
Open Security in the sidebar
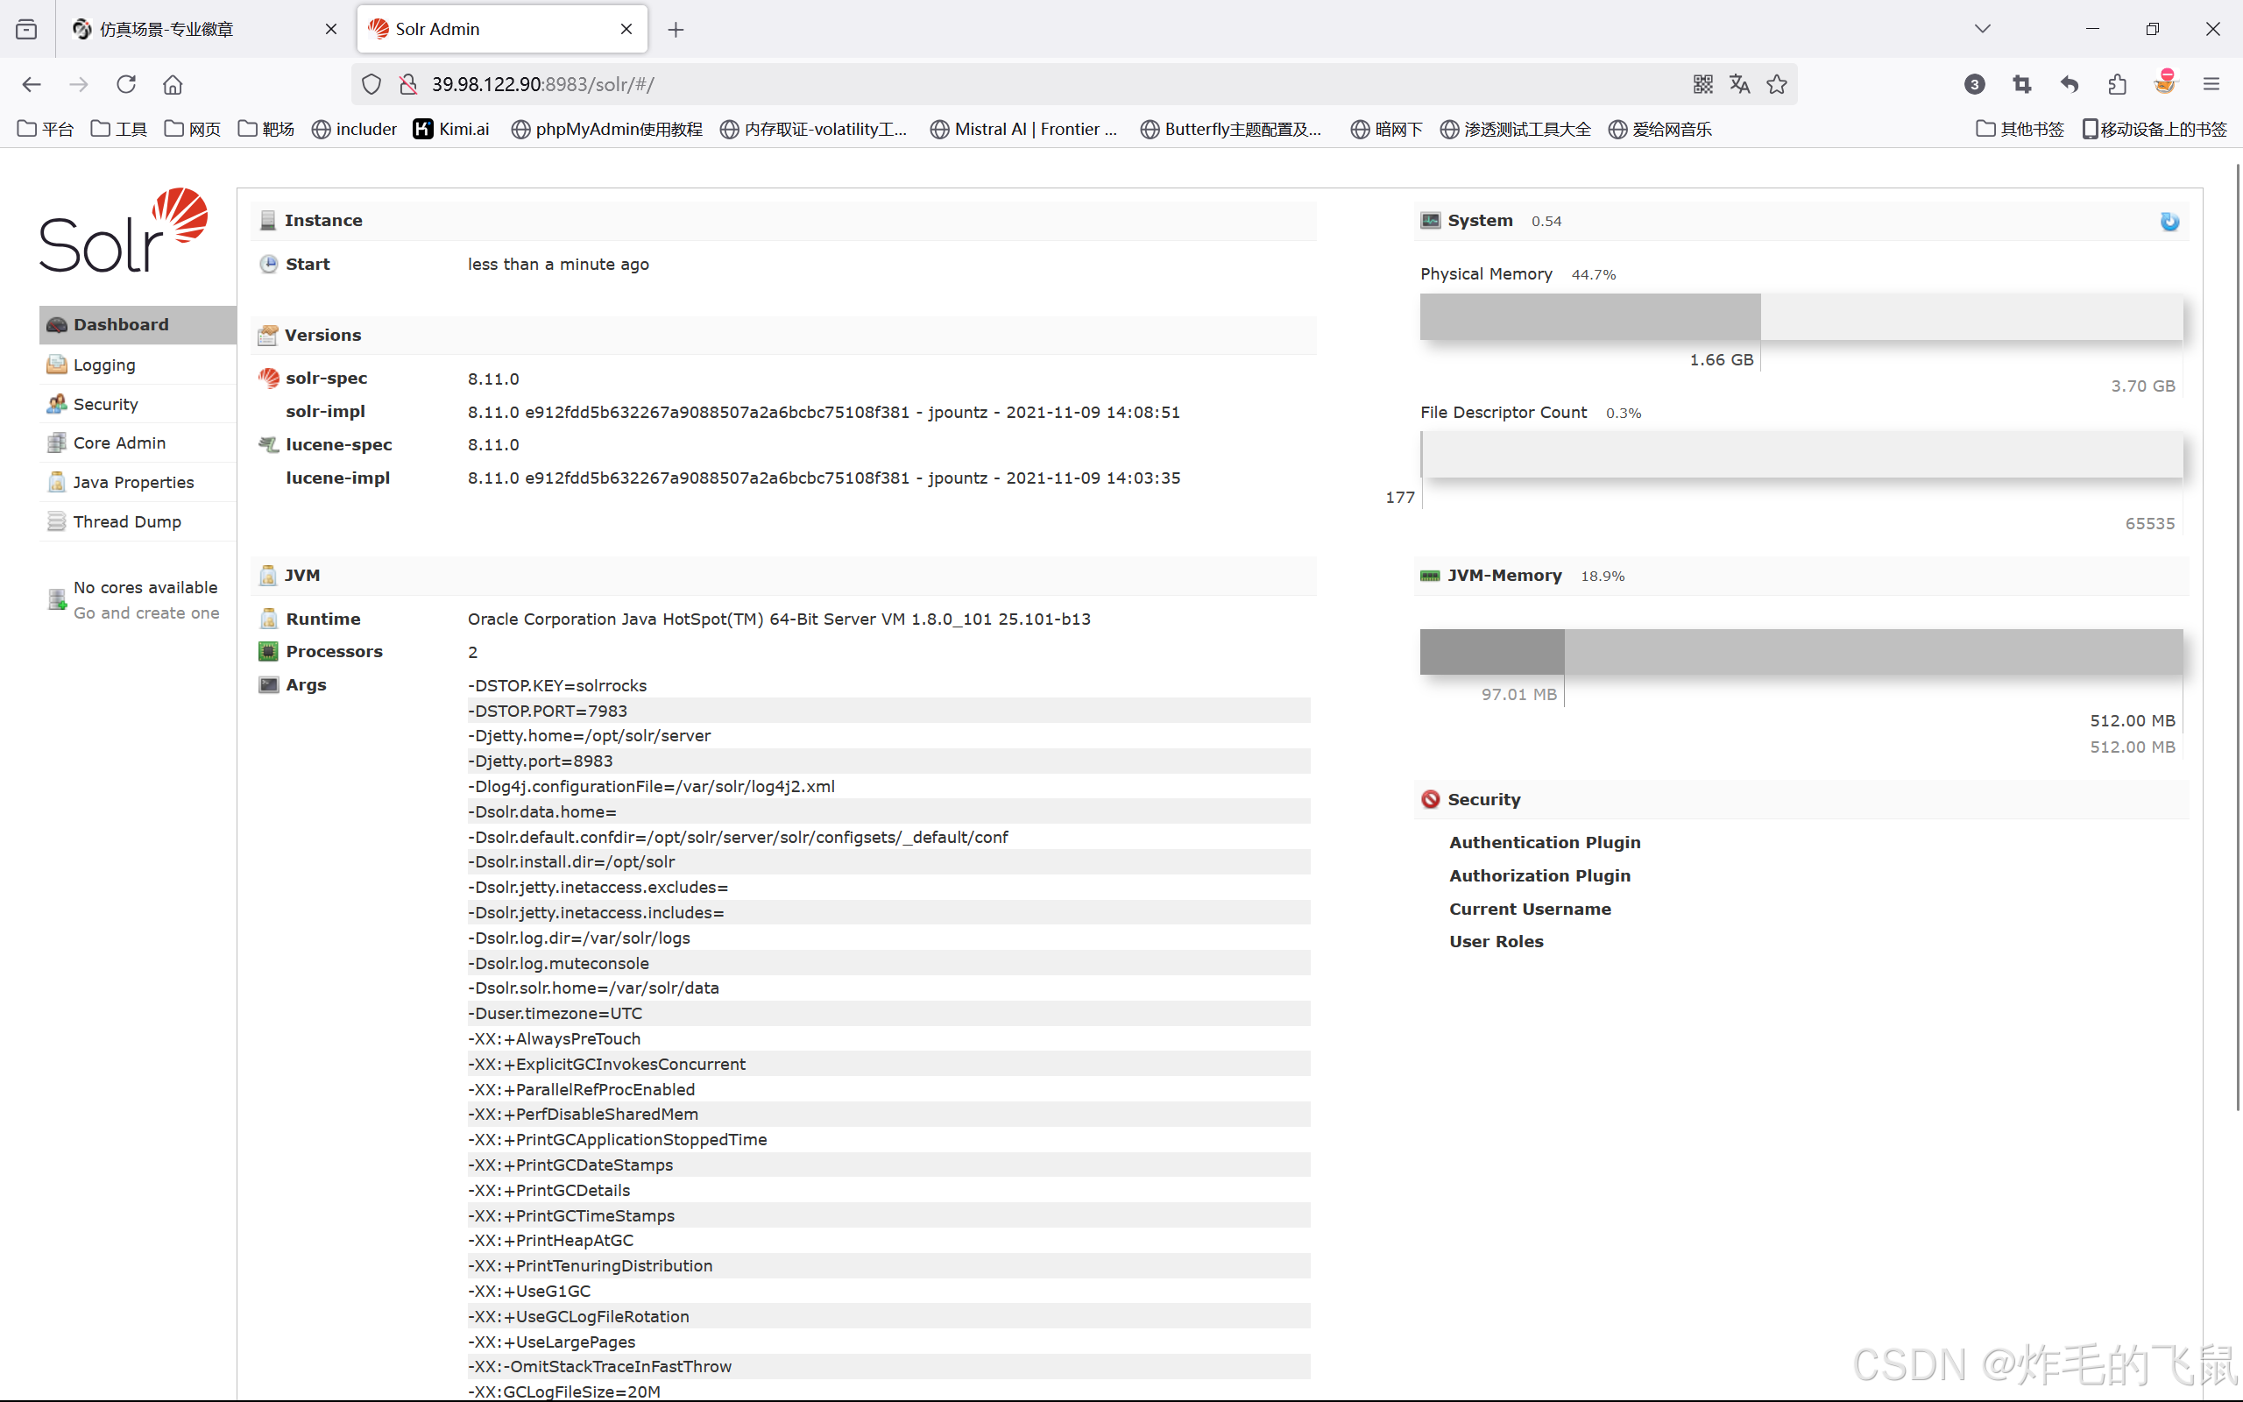105,403
